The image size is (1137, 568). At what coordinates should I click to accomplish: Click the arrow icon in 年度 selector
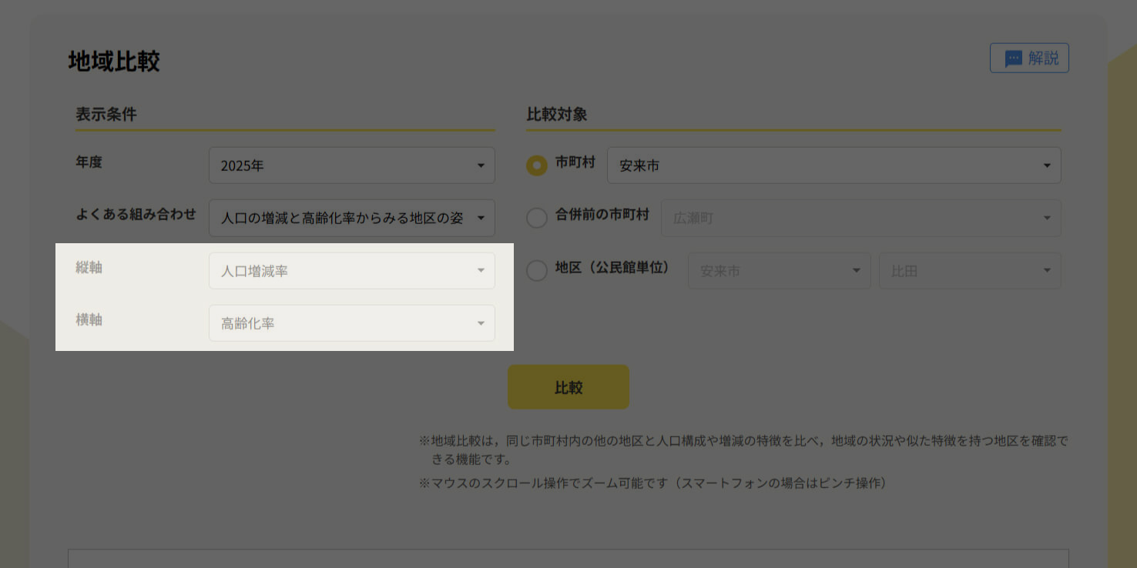click(x=481, y=165)
